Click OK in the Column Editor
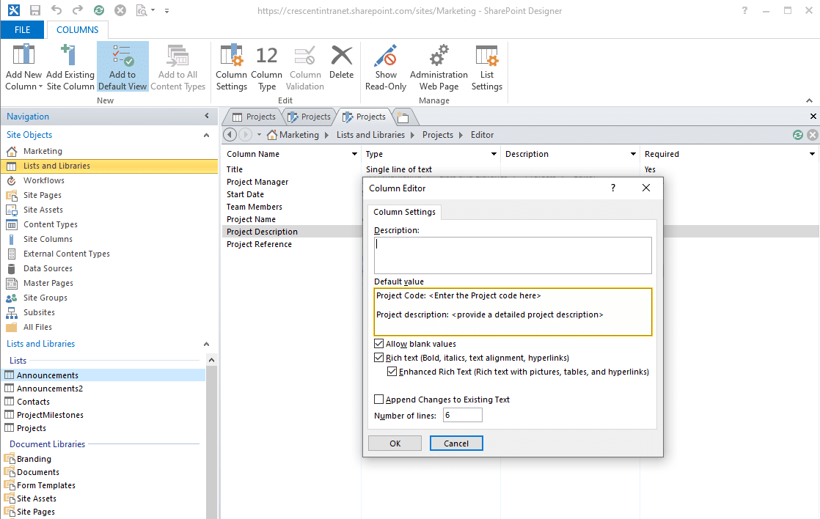820x519 pixels. (x=395, y=443)
